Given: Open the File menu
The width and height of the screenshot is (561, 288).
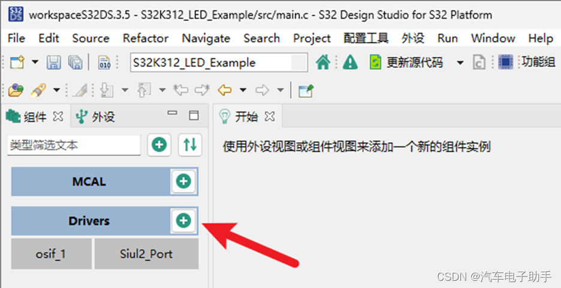Looking at the screenshot, I should click(x=16, y=38).
